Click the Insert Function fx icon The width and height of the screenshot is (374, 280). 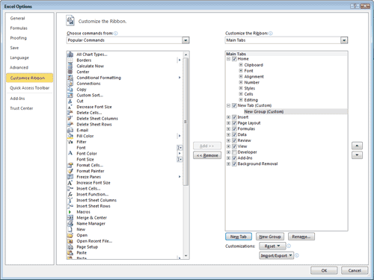click(x=70, y=194)
